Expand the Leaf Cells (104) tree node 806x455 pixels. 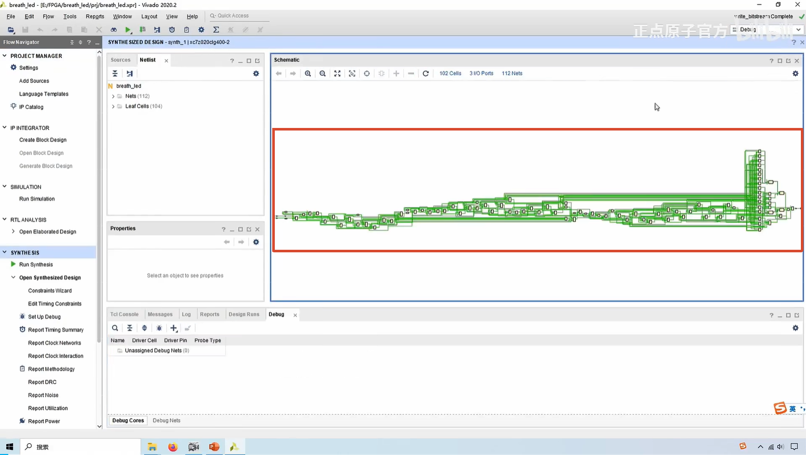click(113, 106)
